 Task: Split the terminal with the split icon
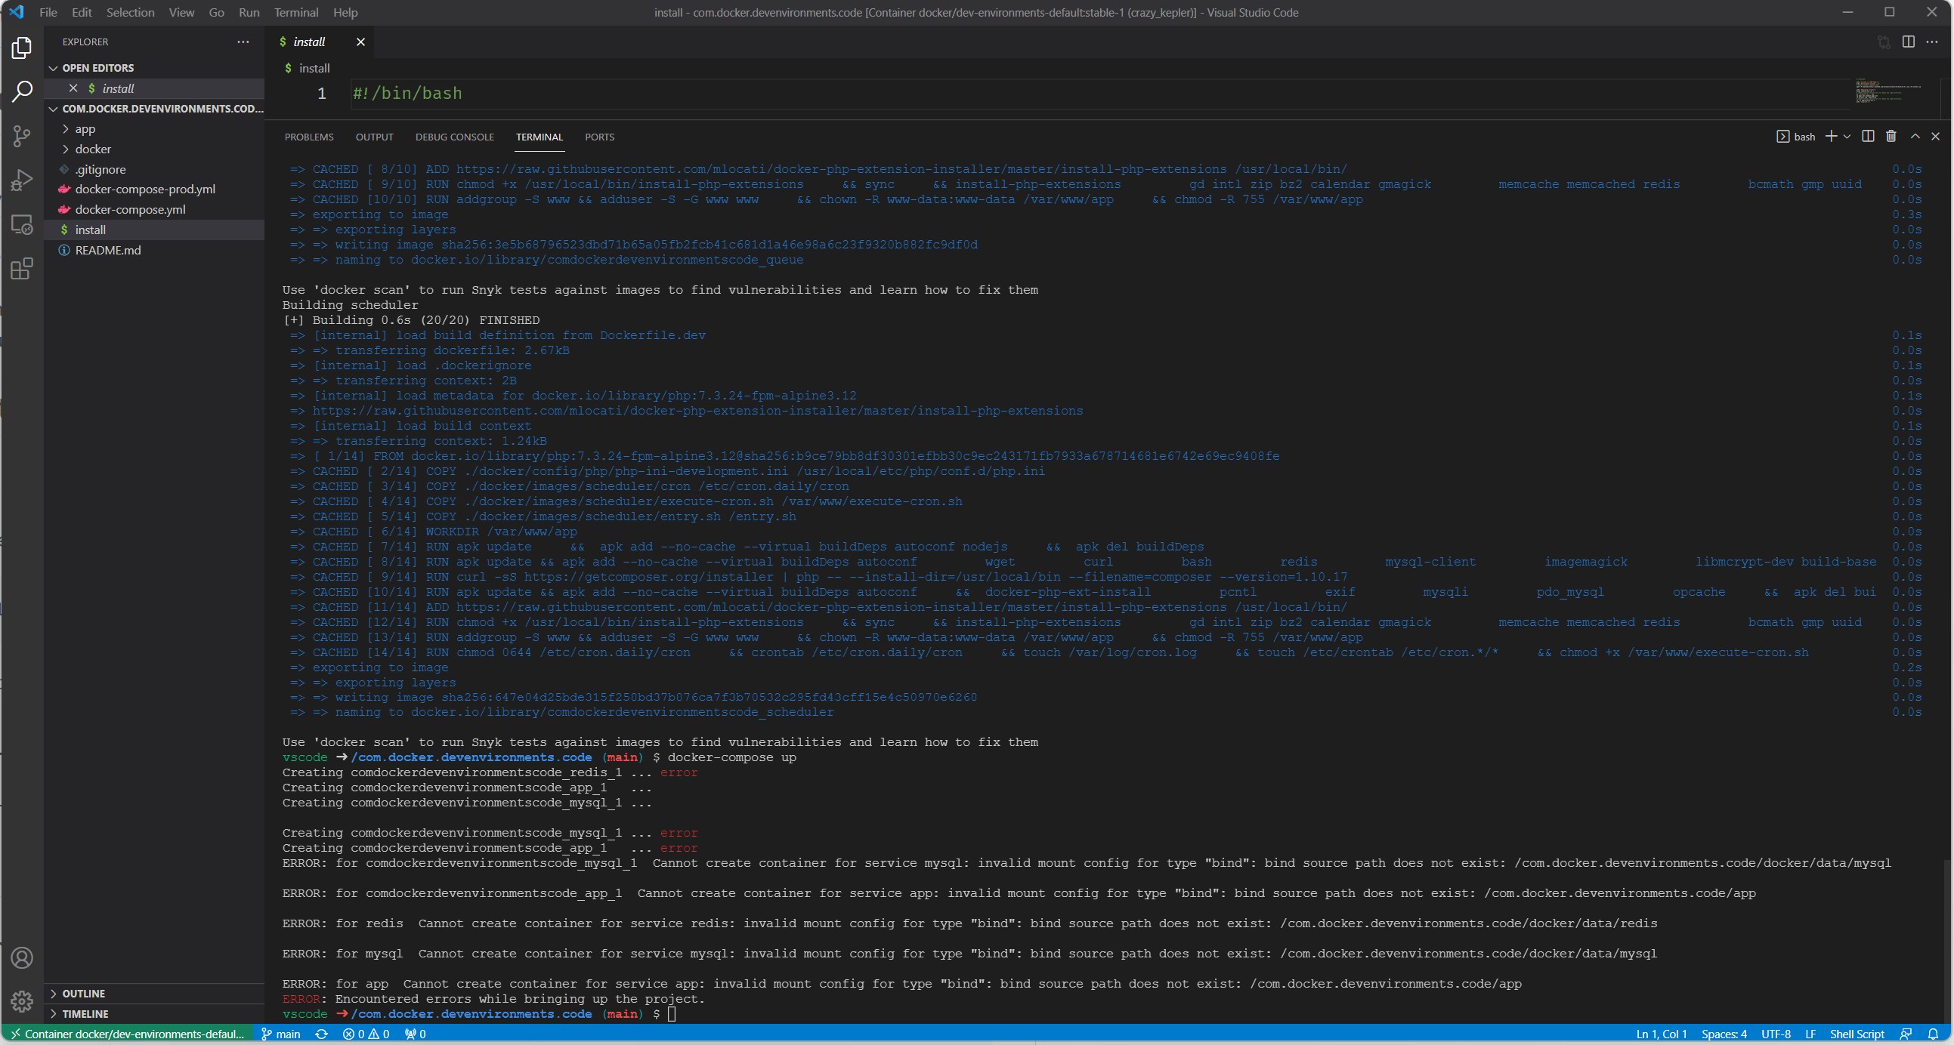tap(1868, 137)
